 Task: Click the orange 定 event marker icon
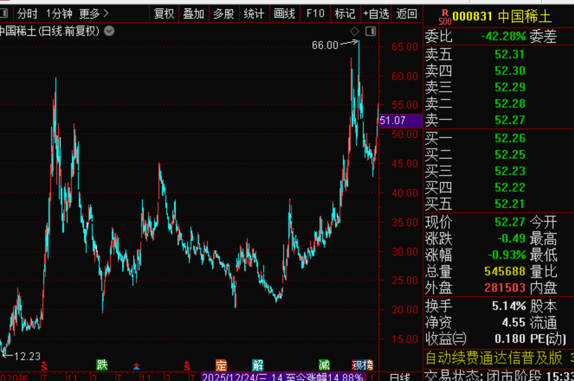(x=221, y=365)
